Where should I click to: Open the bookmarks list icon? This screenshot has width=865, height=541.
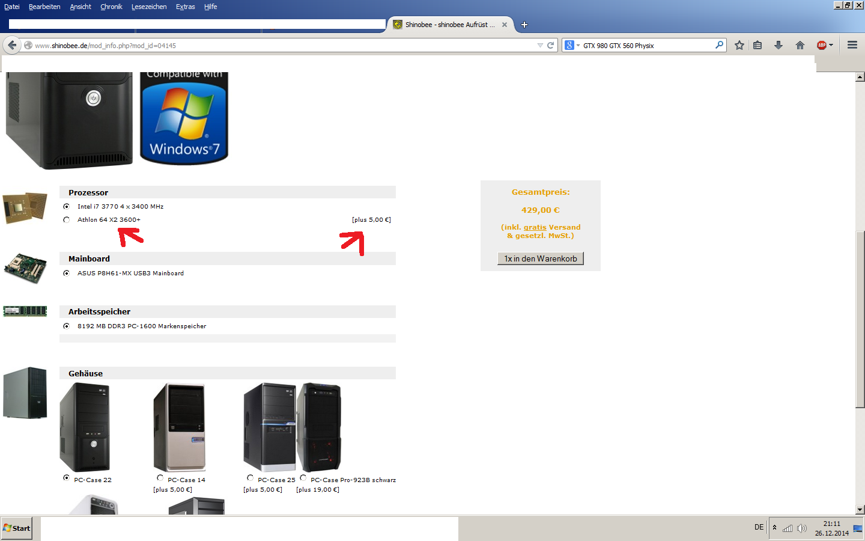click(757, 45)
